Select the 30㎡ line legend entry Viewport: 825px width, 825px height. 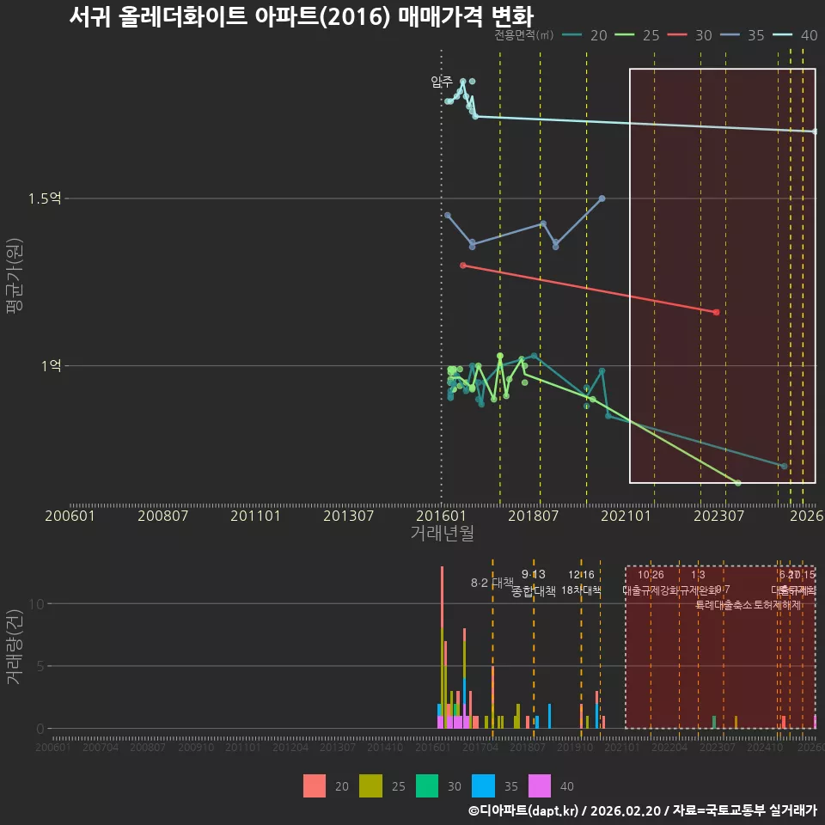[x=690, y=35]
